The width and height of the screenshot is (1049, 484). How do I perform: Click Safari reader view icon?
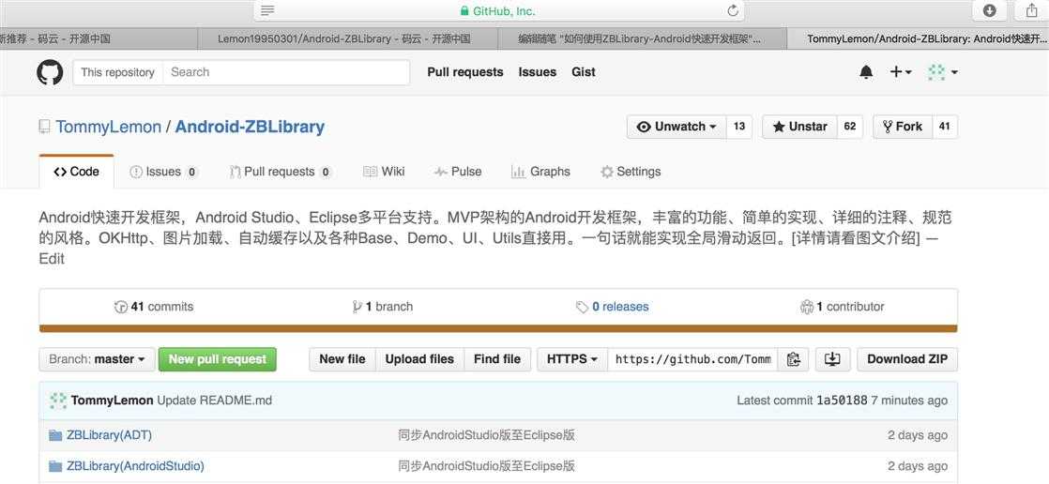click(x=267, y=10)
